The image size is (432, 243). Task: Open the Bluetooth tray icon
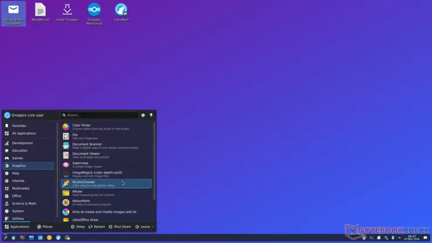coord(393,238)
